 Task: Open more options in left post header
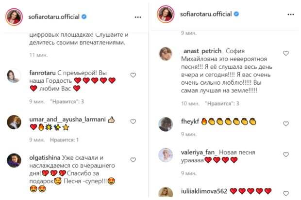[x=138, y=16]
